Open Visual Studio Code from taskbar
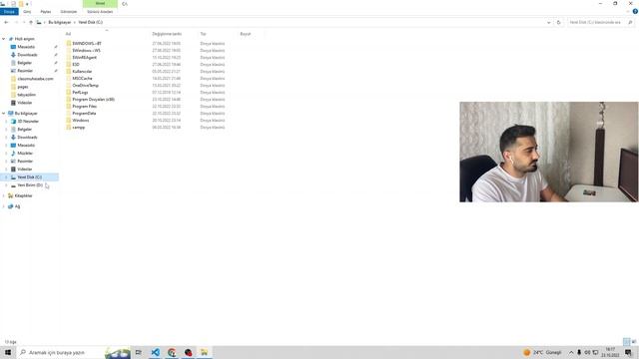The height and width of the screenshot is (359, 639). pyautogui.click(x=156, y=352)
